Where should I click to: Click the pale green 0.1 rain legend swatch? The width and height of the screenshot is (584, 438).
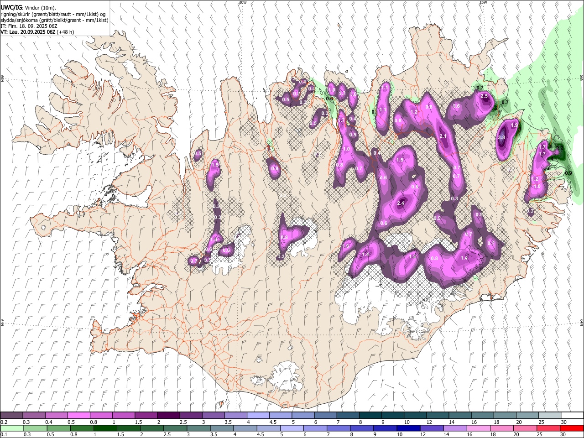tap(11, 428)
